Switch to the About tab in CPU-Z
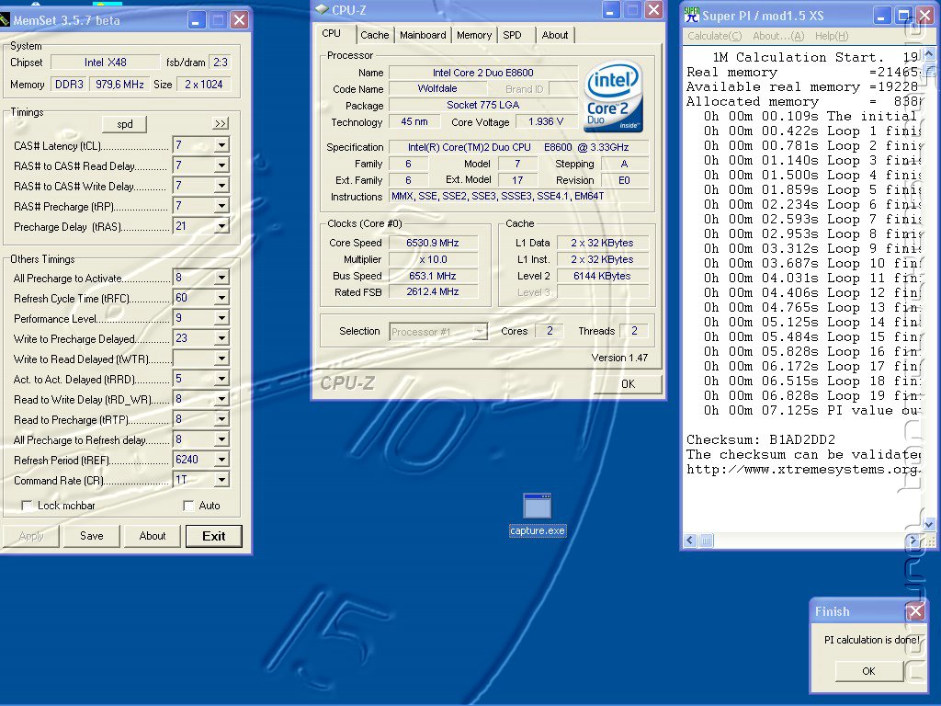The height and width of the screenshot is (706, 941). pos(555,35)
